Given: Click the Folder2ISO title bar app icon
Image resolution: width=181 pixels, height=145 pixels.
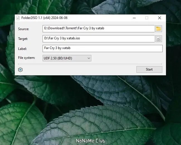Looking at the screenshot, I should coord(18,18).
